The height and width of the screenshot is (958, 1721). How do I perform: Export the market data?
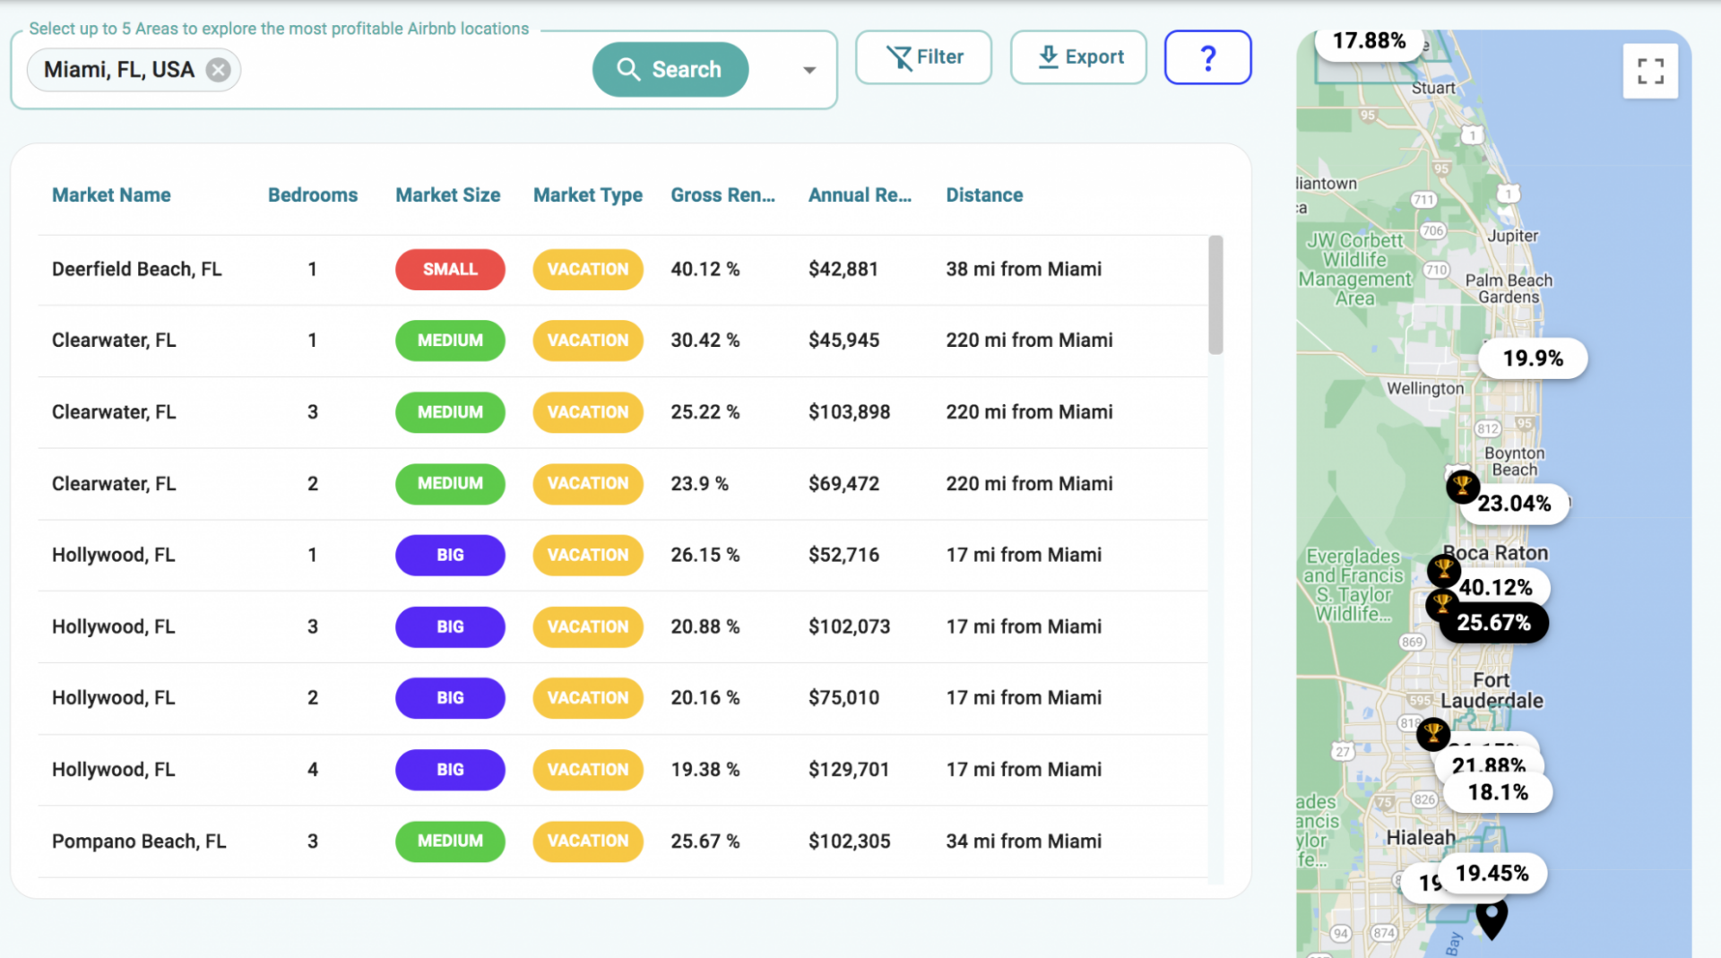[x=1078, y=57]
